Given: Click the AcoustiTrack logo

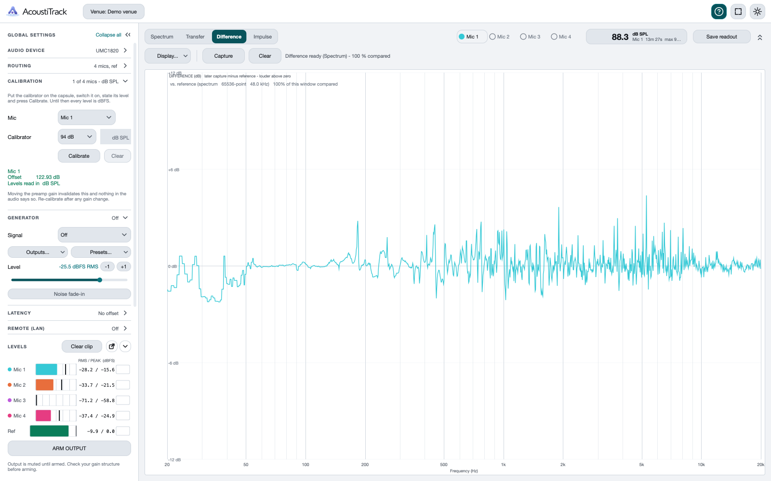Looking at the screenshot, I should tap(37, 12).
